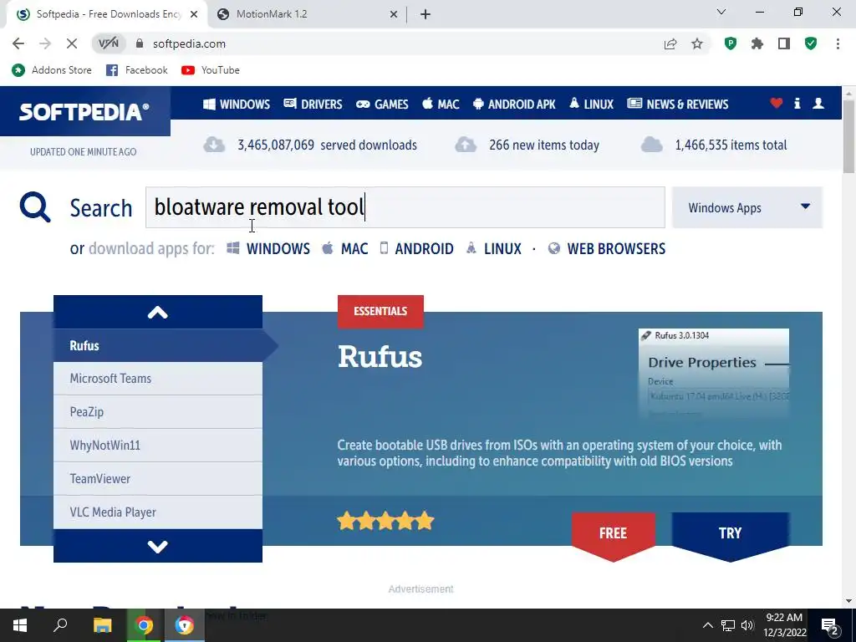
Task: Select TeamViewer in featured list
Action: pos(158,479)
